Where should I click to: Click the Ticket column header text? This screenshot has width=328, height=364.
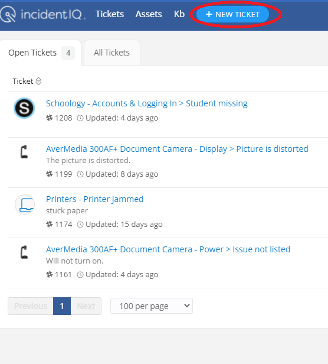click(23, 82)
